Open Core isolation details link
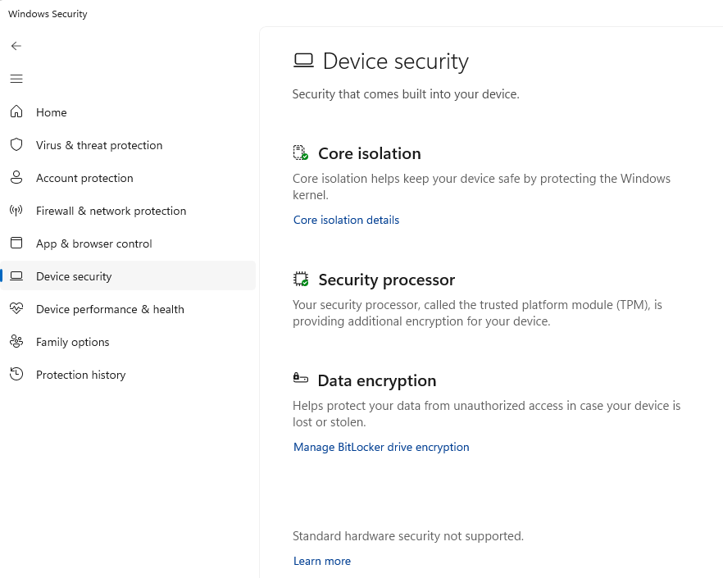The image size is (723, 578). 346,220
